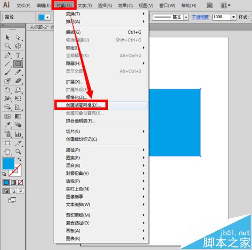The height and width of the screenshot is (250, 252).
Task: Select the Lasso tool
Action: pyautogui.click(x=18, y=46)
